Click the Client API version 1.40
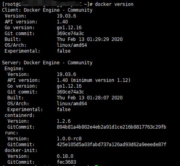This screenshot has height=166, width=180. (62, 22)
